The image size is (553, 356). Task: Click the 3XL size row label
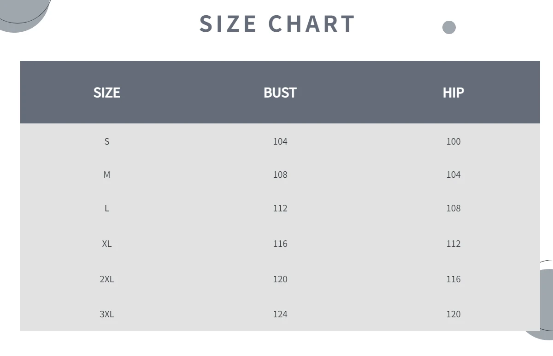click(106, 314)
